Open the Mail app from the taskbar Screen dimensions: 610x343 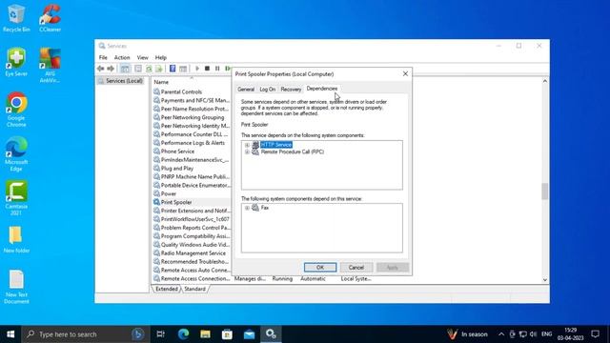(249, 334)
